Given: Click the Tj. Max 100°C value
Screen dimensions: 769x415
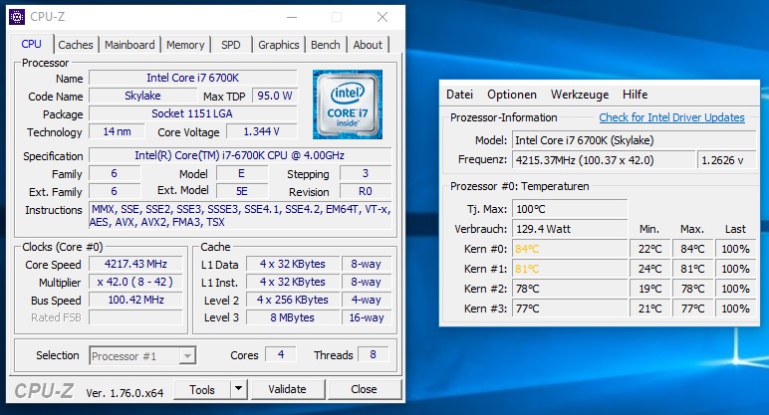Looking at the screenshot, I should (x=570, y=209).
